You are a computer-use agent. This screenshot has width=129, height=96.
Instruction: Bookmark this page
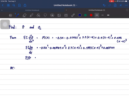[19, 5]
